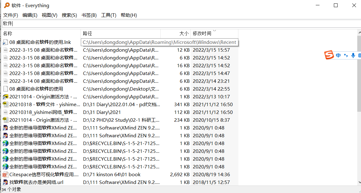This screenshot has width=361, height=193.
Task: Click sort arrow above 修改时间 column
Action: pos(214,31)
